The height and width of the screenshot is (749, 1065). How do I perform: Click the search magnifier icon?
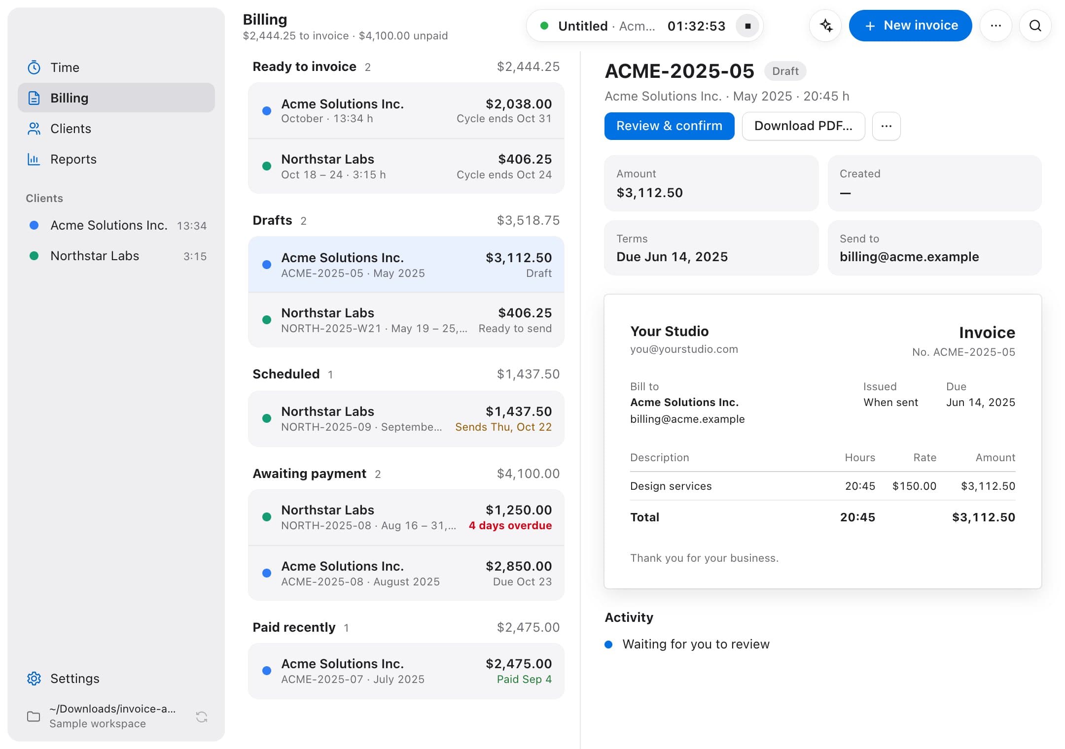click(1035, 26)
